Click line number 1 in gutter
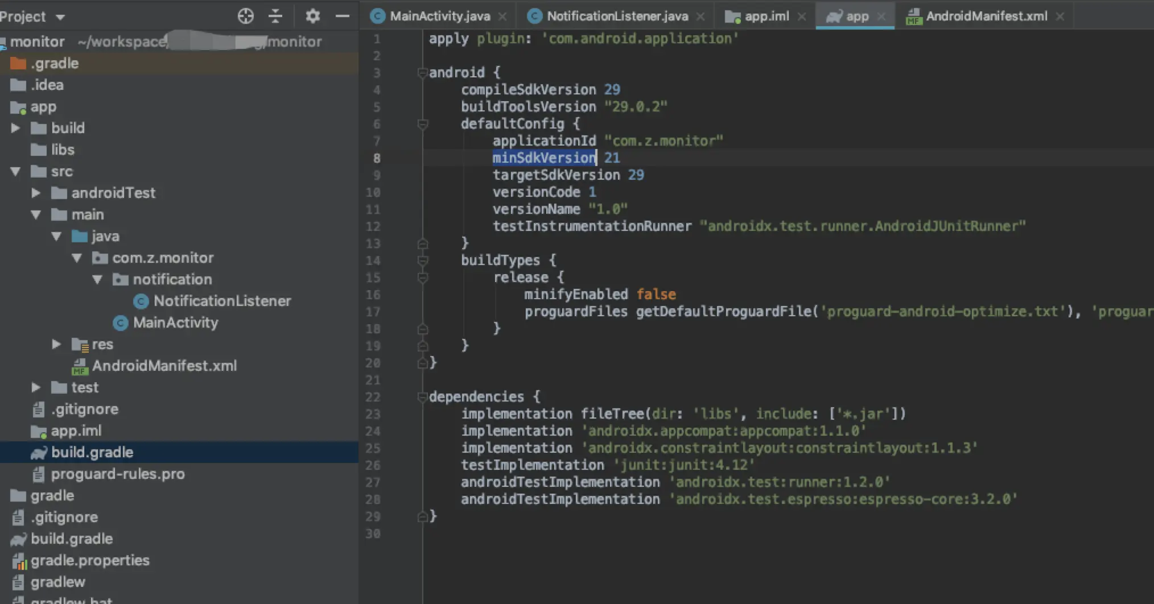The width and height of the screenshot is (1154, 604). (377, 39)
